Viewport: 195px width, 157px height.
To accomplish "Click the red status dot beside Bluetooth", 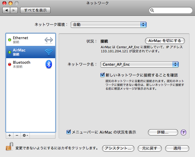I will tap(10, 64).
